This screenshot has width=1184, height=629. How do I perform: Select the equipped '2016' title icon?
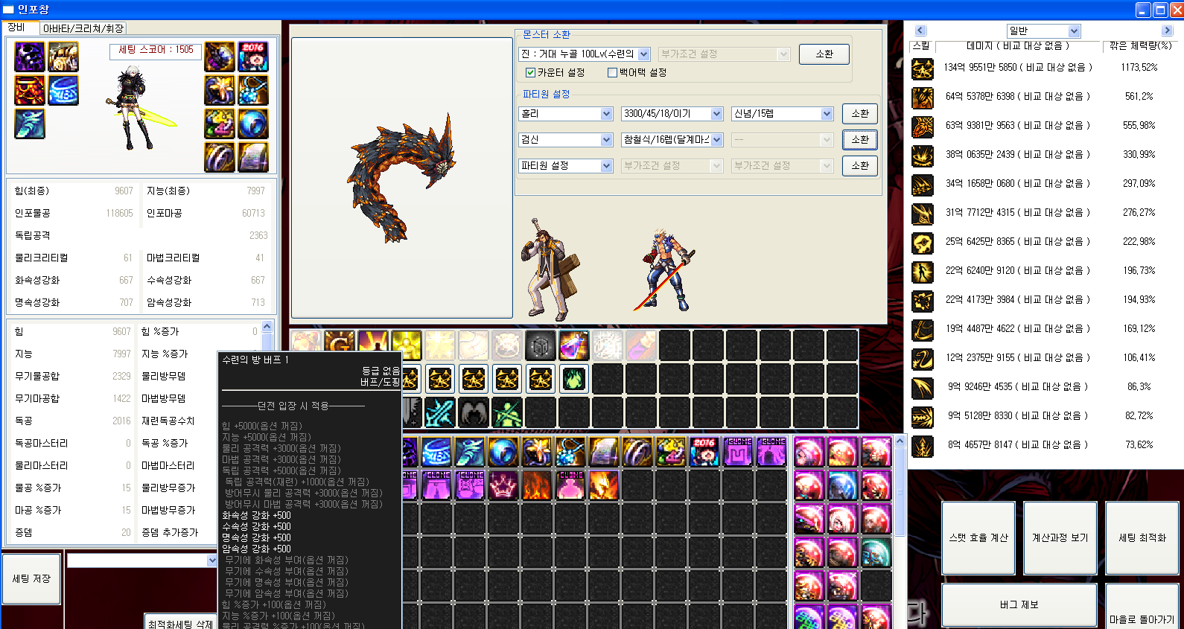(253, 57)
